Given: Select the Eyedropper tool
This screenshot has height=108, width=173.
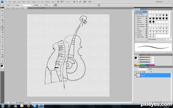Looking at the screenshot, I should 2,23.
